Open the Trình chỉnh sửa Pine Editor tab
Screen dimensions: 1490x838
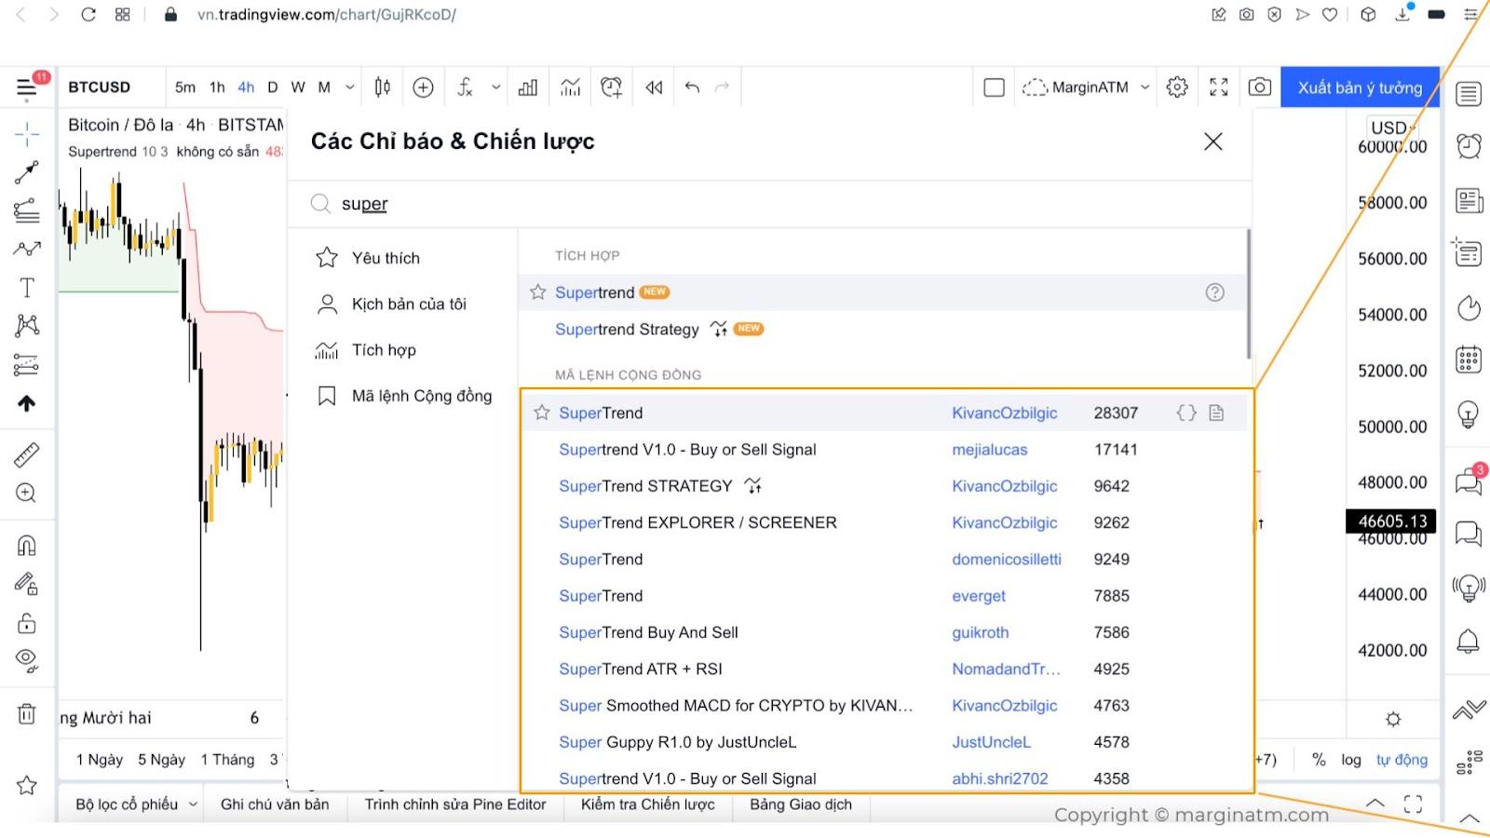click(455, 804)
